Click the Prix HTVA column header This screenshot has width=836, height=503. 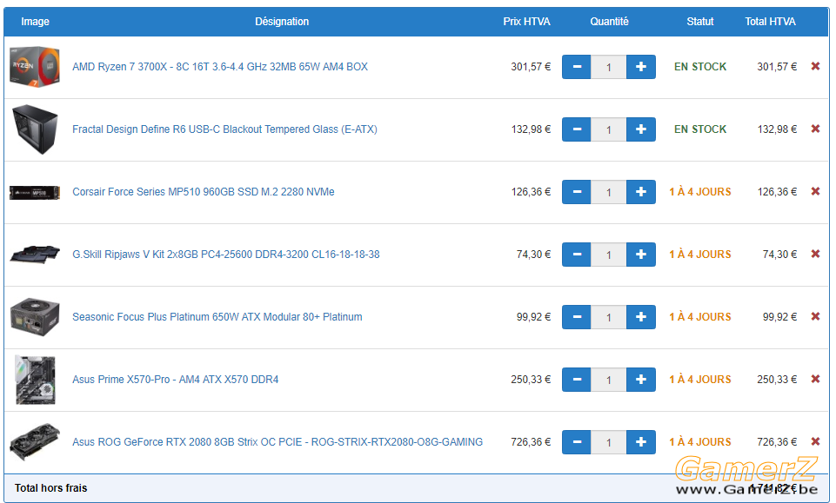click(526, 22)
